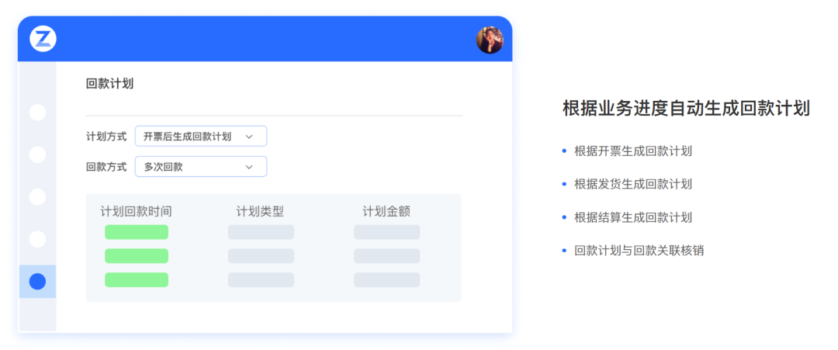
Task: Click the 回款计划 page title
Action: [x=109, y=84]
